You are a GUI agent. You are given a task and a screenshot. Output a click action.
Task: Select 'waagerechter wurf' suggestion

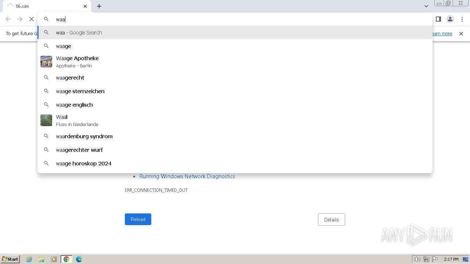tap(235, 150)
